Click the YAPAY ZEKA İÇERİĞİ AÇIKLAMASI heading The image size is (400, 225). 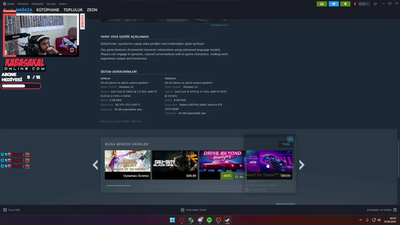pos(125,37)
